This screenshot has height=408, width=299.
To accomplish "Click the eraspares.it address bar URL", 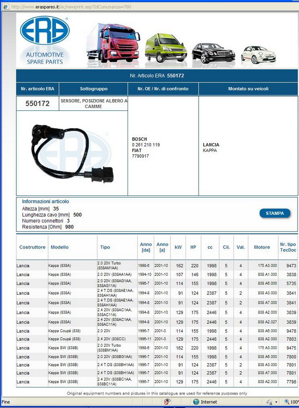I will tap(71, 7).
